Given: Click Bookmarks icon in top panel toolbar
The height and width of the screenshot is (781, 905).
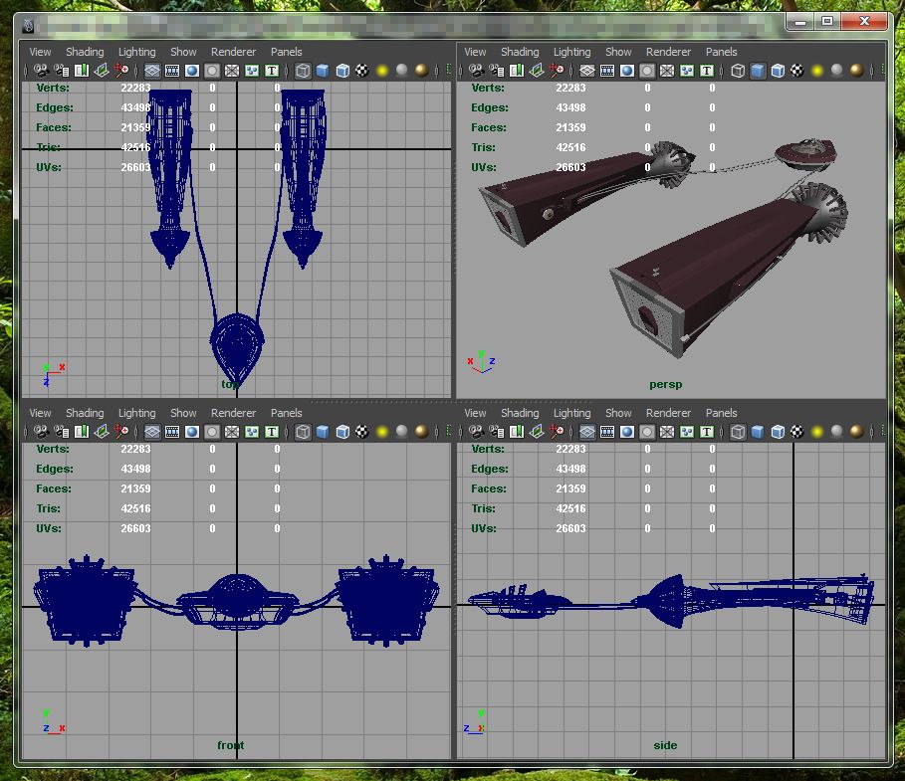Looking at the screenshot, I should pyautogui.click(x=82, y=71).
